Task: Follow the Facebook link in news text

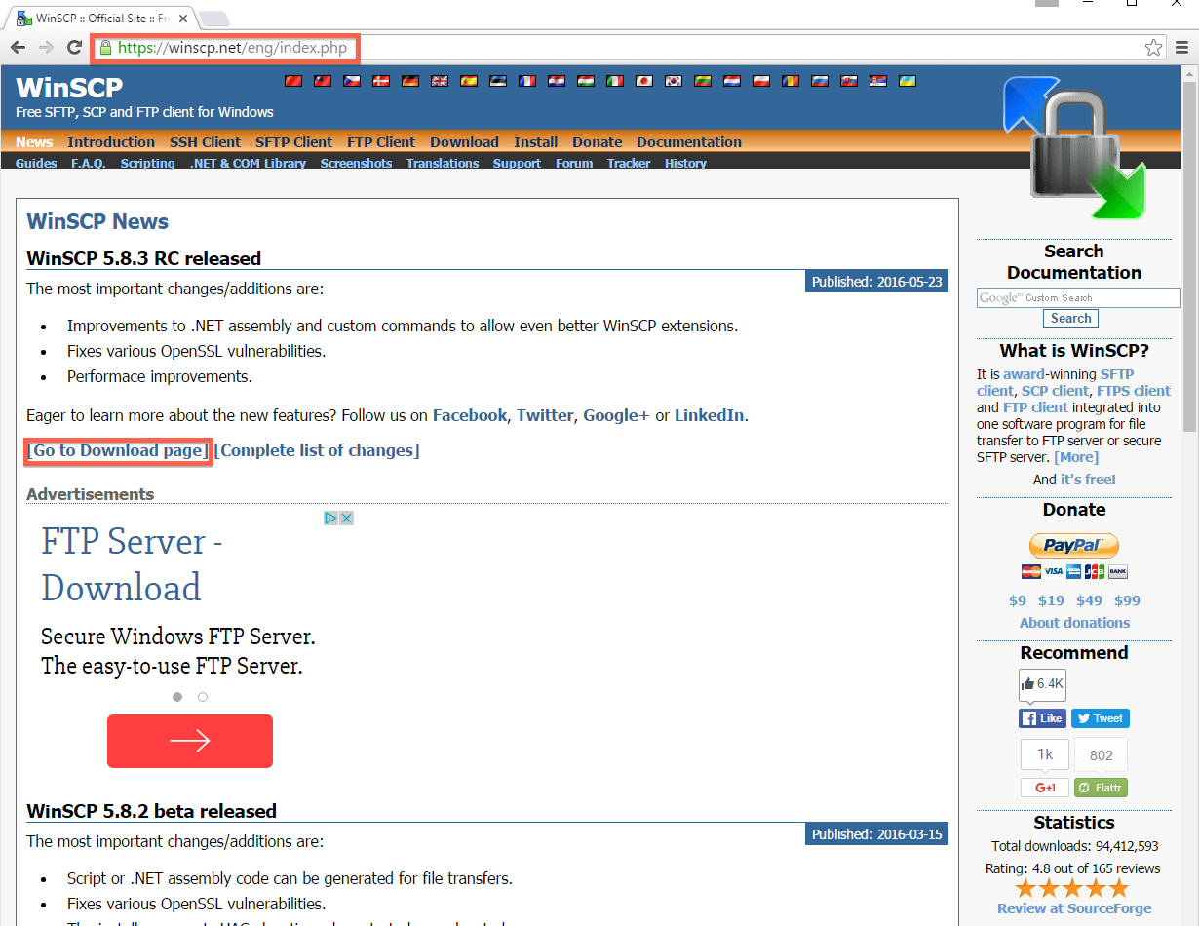Action: (x=470, y=415)
